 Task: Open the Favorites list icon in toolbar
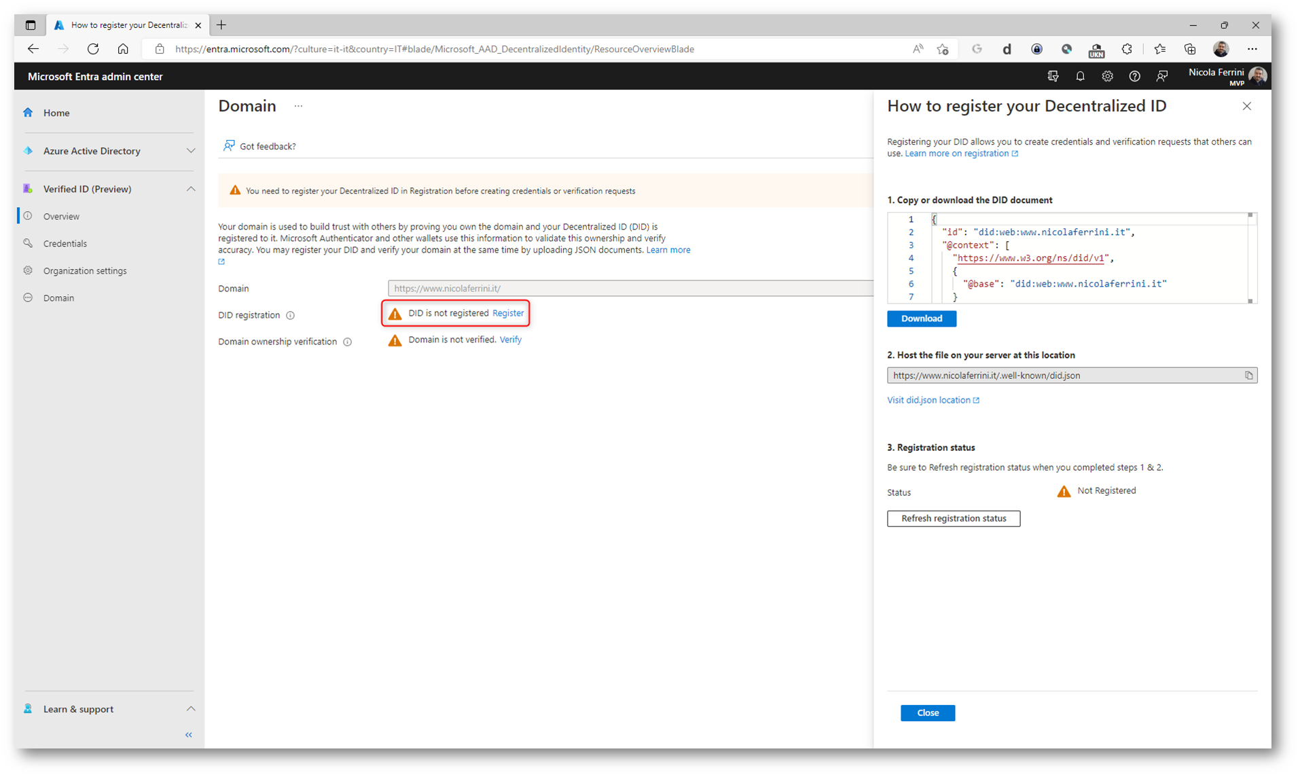(1159, 49)
